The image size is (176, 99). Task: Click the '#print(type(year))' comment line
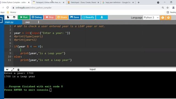28,37
